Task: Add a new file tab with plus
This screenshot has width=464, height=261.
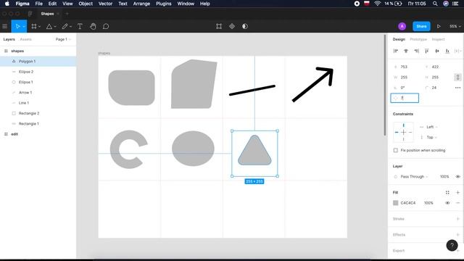Action: coord(67,14)
